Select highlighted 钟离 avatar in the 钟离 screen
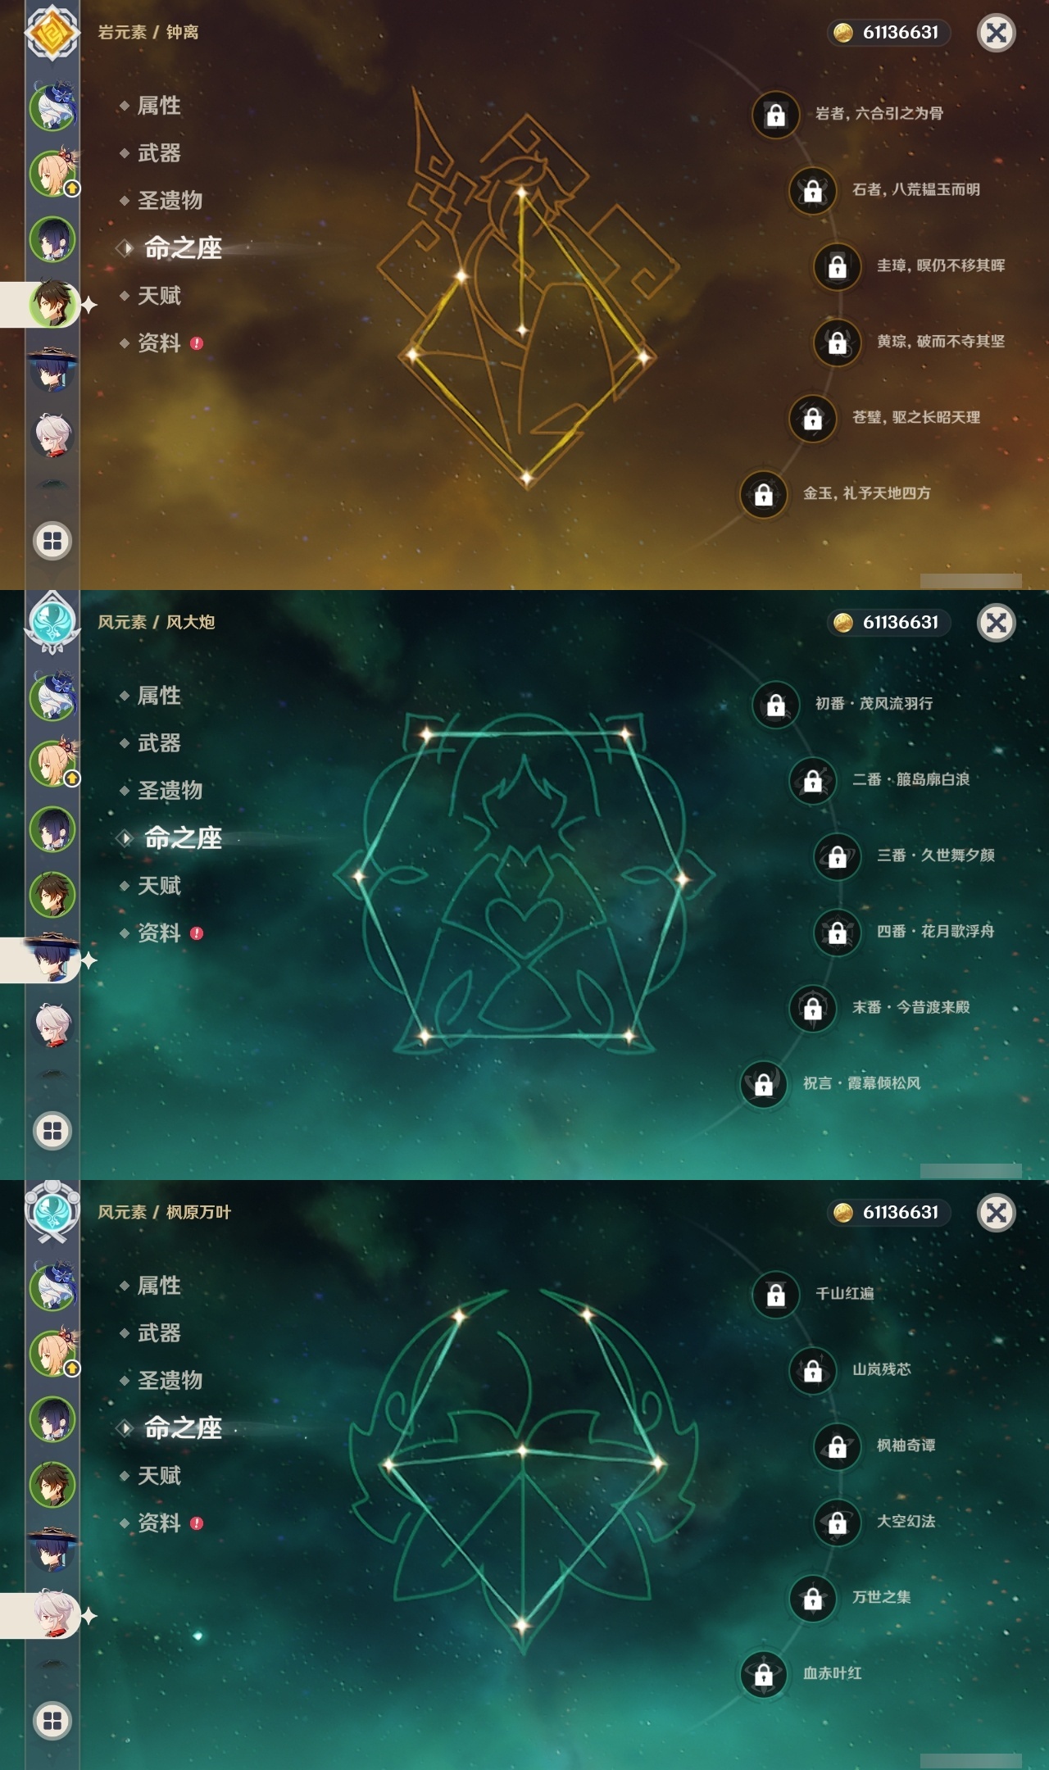This screenshot has height=1770, width=1049. (52, 304)
